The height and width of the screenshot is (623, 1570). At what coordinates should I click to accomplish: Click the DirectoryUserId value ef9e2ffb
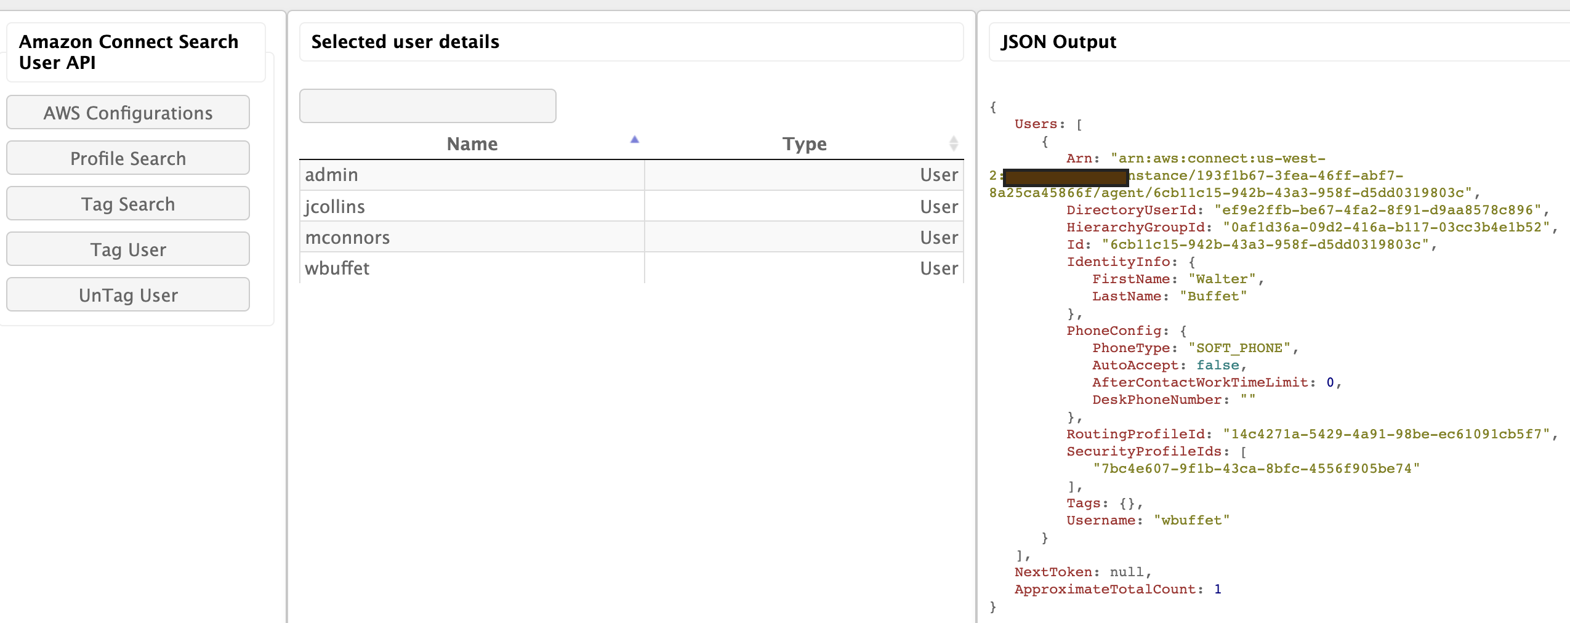[x=1377, y=210]
